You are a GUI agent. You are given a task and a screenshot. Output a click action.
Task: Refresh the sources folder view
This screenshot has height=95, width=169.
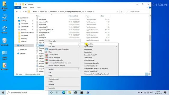[121, 12]
